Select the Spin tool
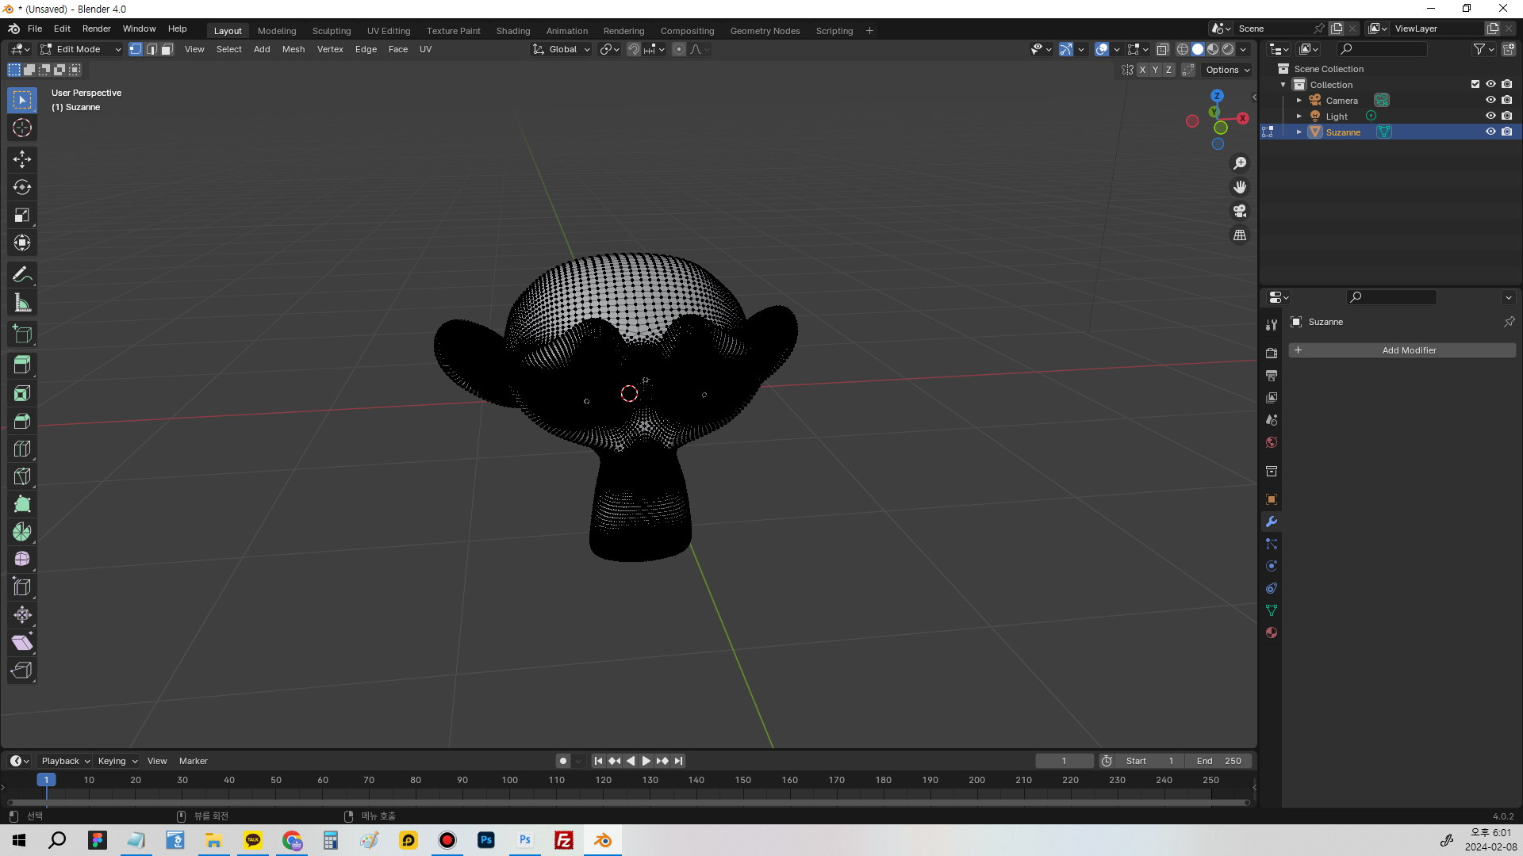 point(22,532)
